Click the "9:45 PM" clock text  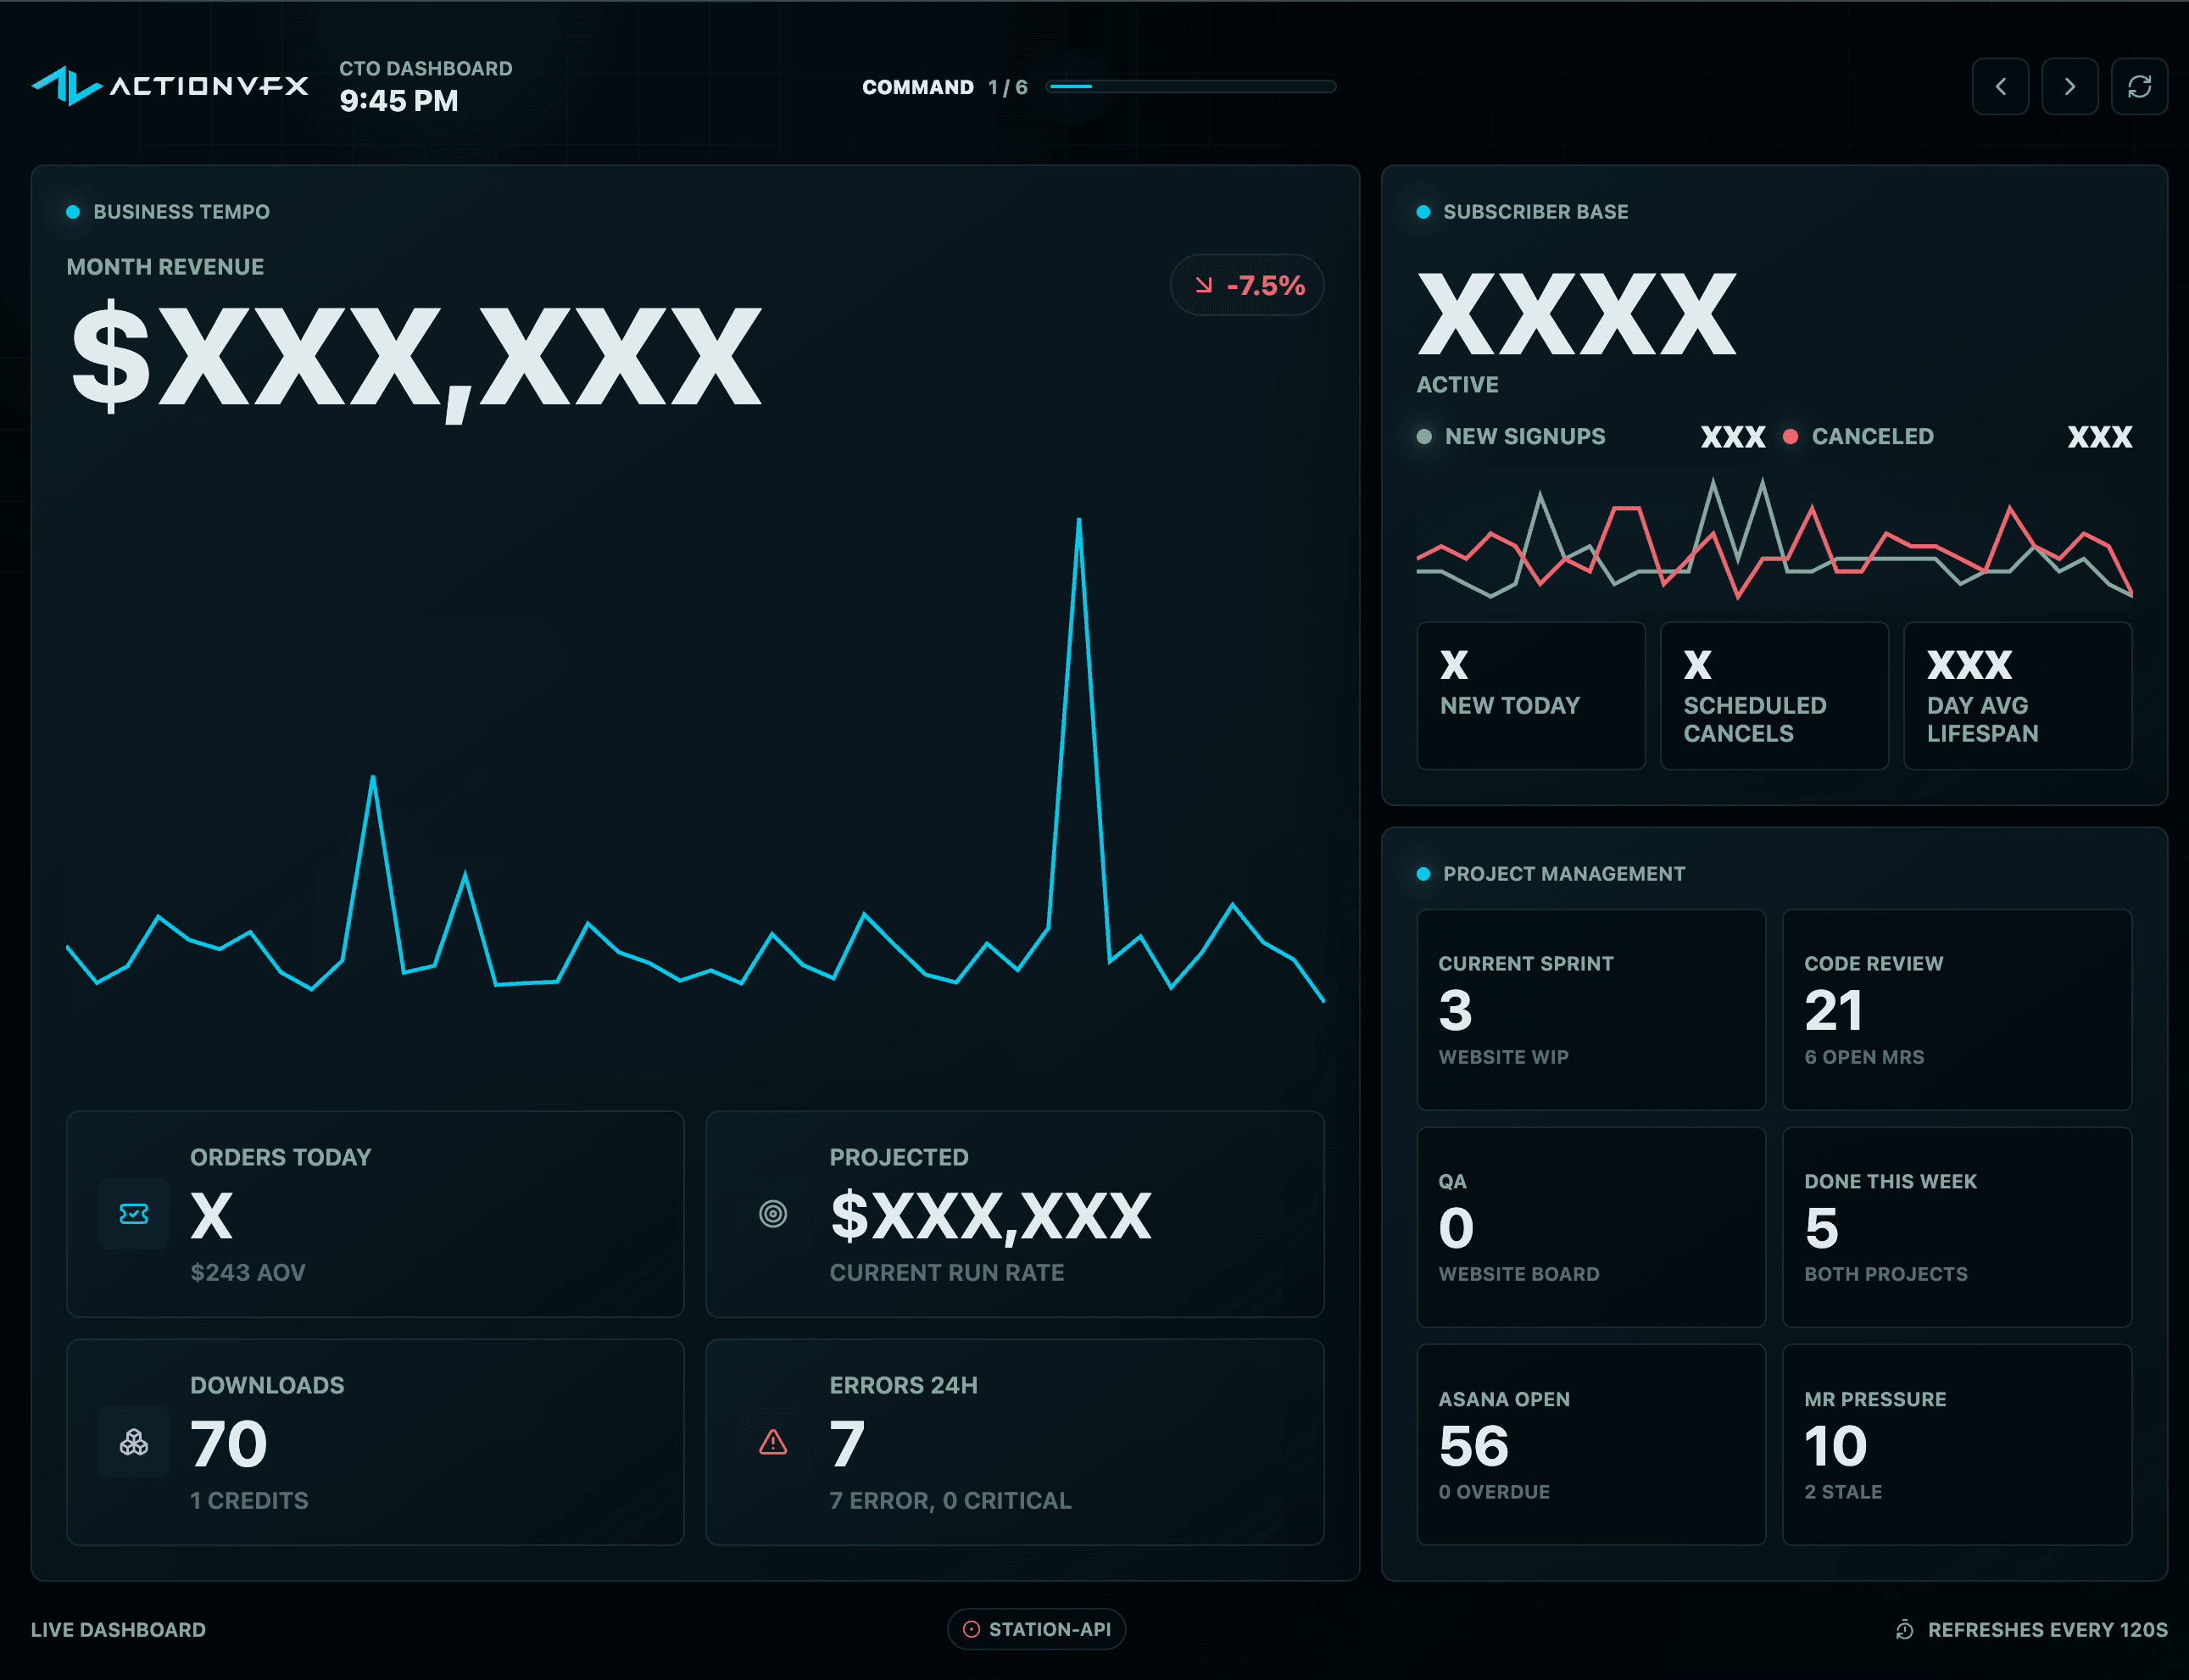(x=398, y=101)
